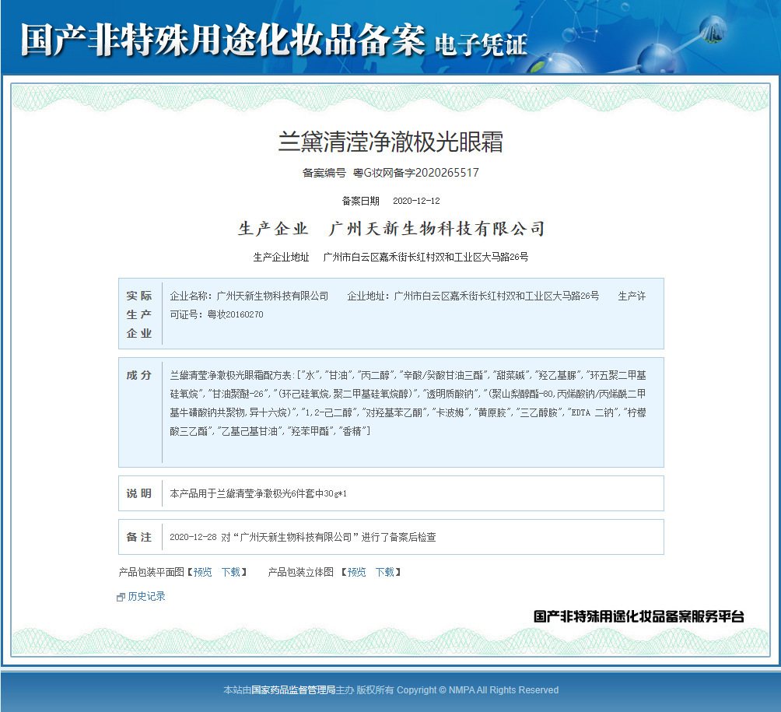
Task: Select the filing number 粤G妆网备字2020265517
Action: click(x=416, y=173)
